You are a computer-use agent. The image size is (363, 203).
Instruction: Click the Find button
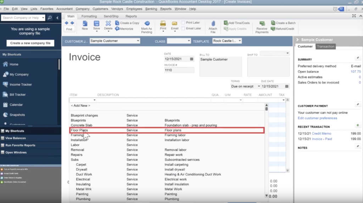(x=69, y=29)
